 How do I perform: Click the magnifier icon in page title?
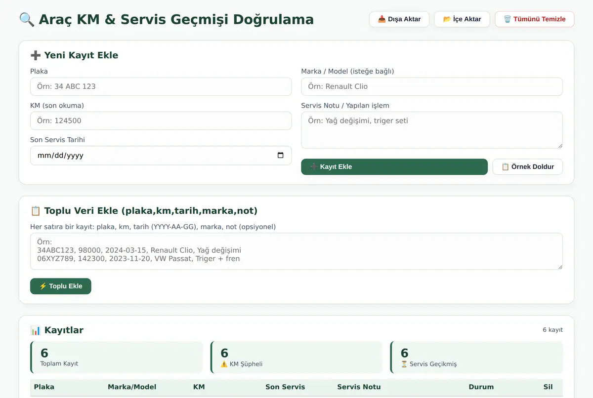tap(27, 19)
